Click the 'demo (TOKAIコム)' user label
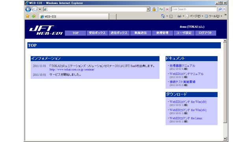Viewport: 252px width, 142px height. [x=192, y=27]
